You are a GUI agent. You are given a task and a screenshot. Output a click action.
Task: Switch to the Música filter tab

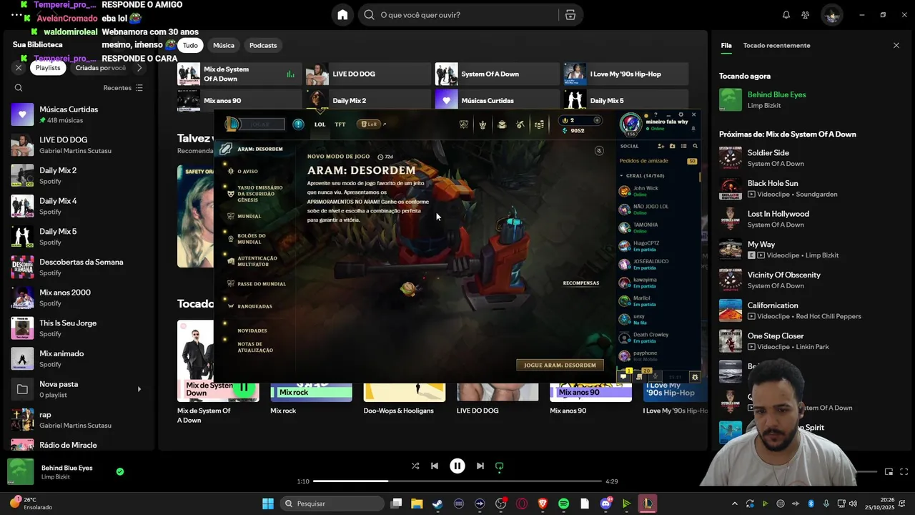[224, 45]
